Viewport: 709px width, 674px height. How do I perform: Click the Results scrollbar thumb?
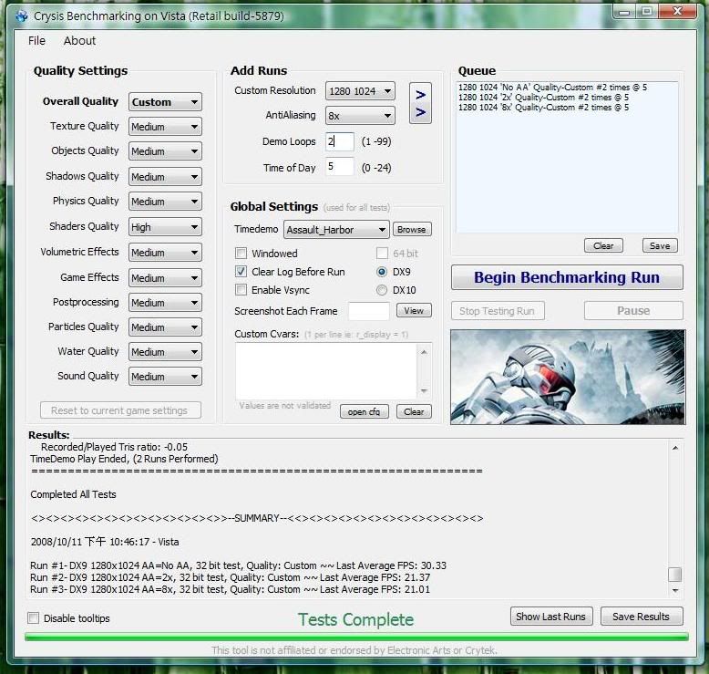(675, 575)
